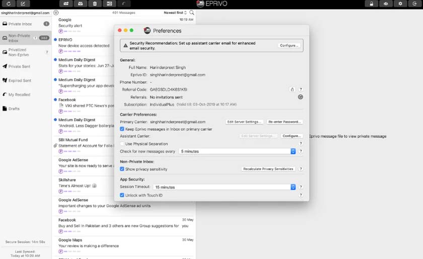Click the Privatized Non-Eprivo question mark
The image size is (423, 259).
tap(47, 52)
